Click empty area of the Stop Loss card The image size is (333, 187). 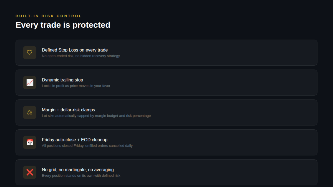pos(222,53)
